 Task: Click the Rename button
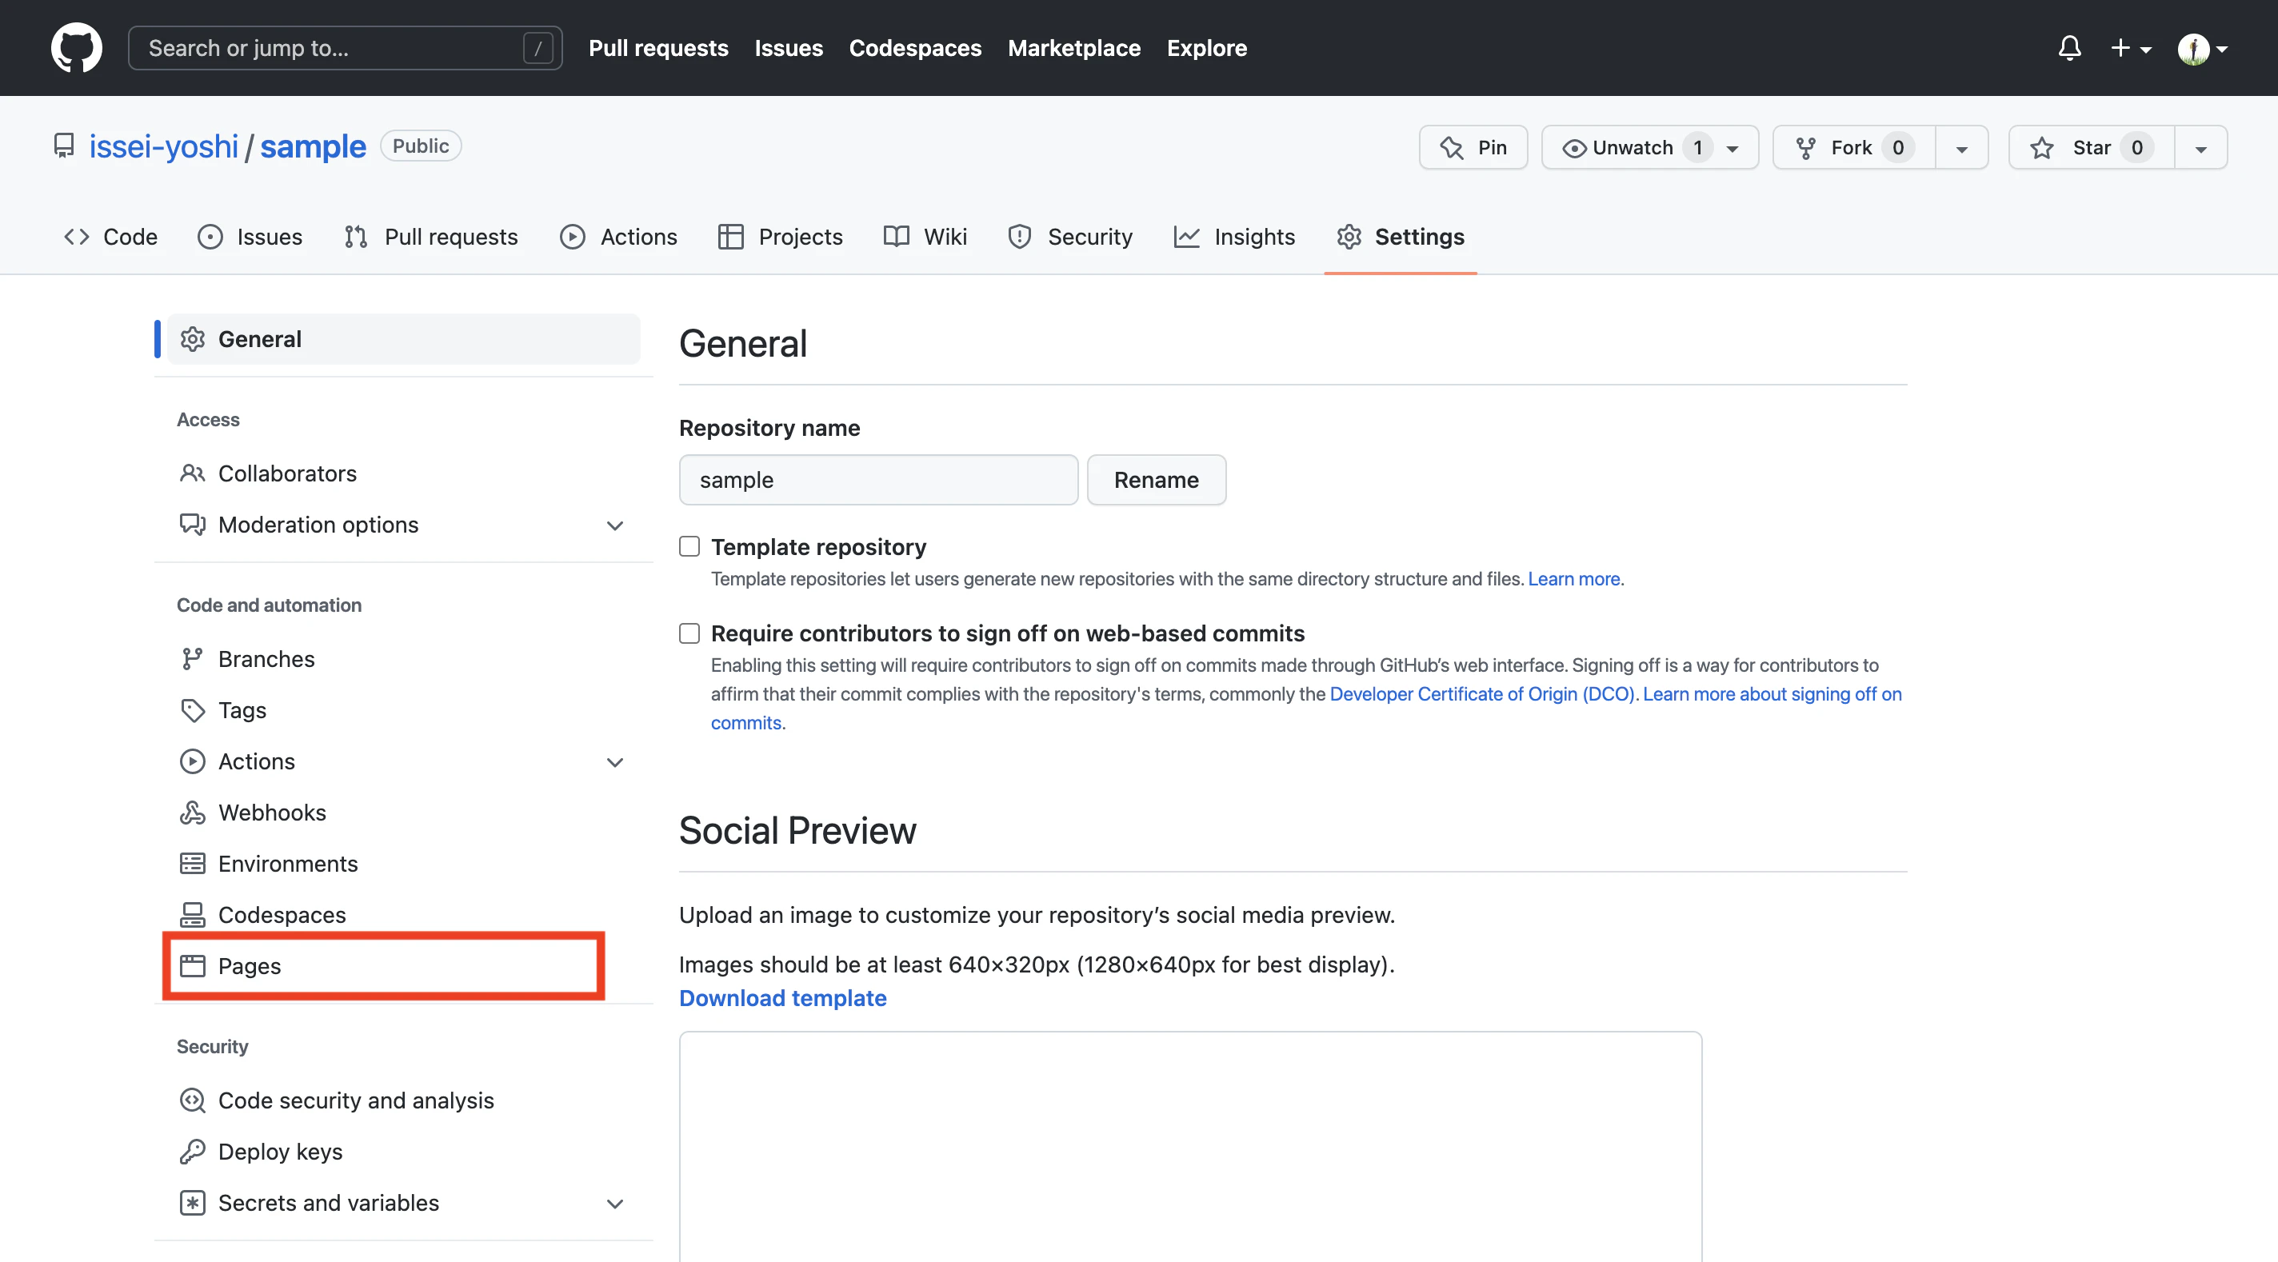[x=1156, y=480]
